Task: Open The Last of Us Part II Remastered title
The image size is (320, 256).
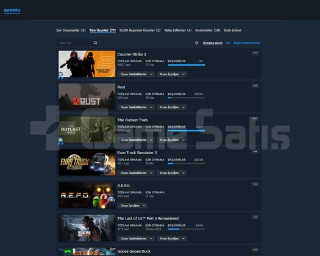Action: 148,218
